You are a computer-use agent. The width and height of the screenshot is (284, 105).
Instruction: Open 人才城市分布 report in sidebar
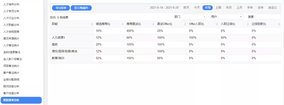pos(11,4)
